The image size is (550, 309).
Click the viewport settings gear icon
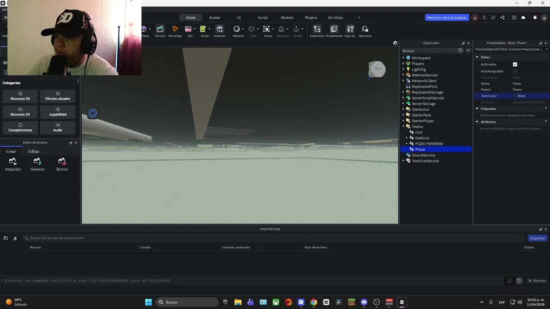[395, 43]
